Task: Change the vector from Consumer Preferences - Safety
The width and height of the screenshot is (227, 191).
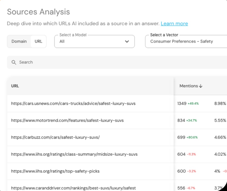Action: (x=186, y=41)
